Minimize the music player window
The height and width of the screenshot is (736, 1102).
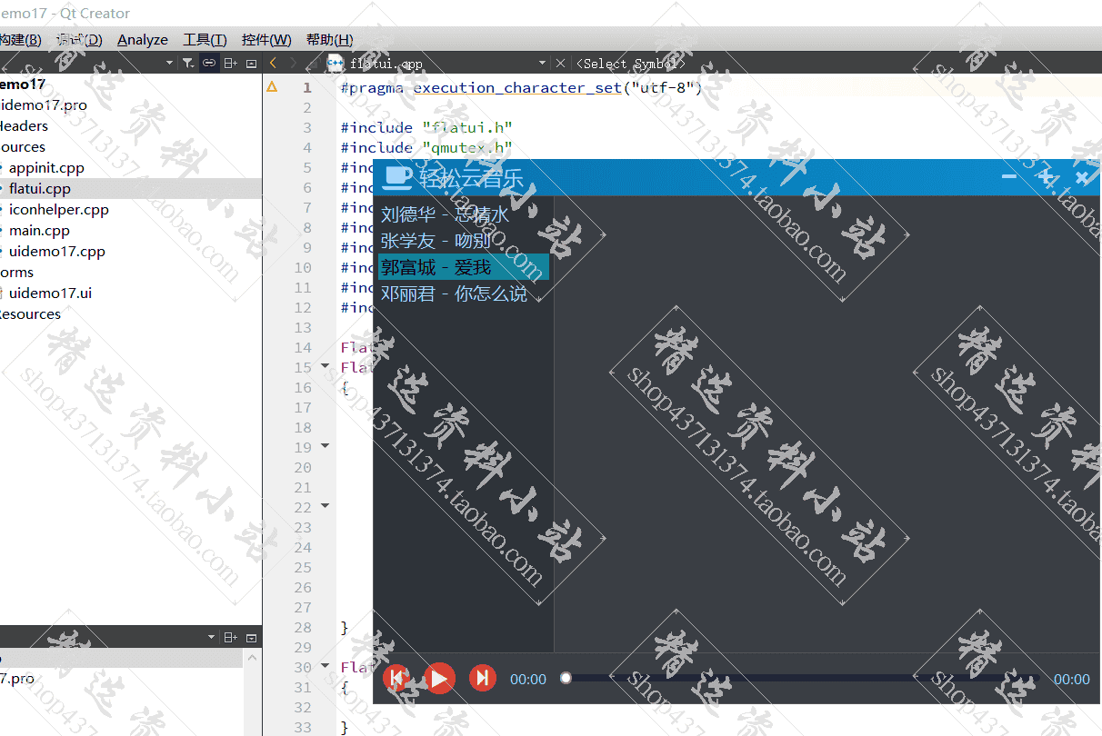tap(1008, 176)
